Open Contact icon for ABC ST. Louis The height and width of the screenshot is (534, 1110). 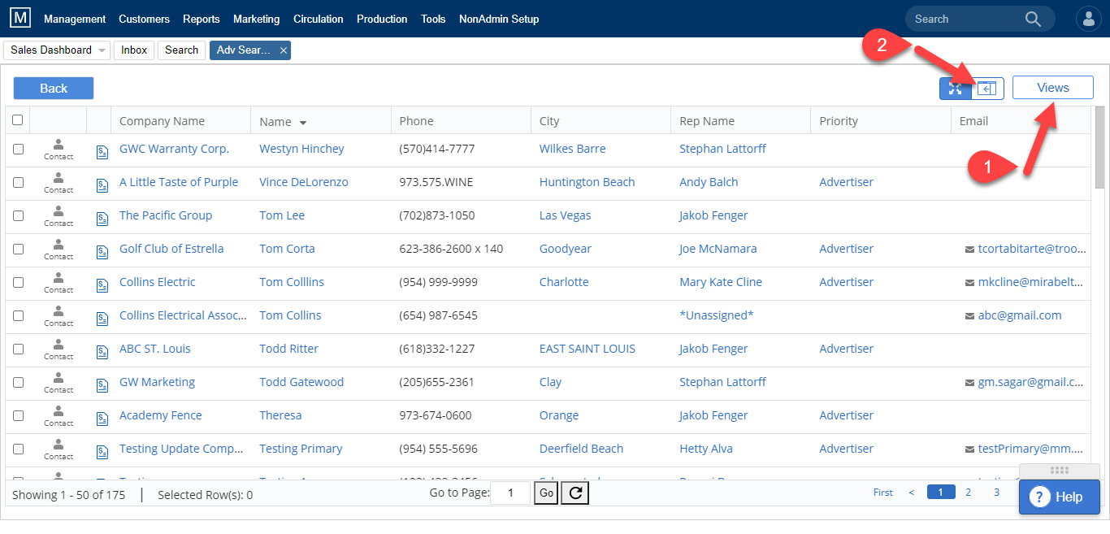click(59, 349)
